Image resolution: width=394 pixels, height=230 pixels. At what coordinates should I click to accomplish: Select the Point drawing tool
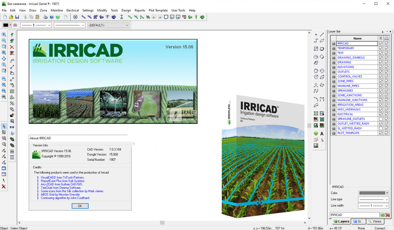tap(316, 34)
